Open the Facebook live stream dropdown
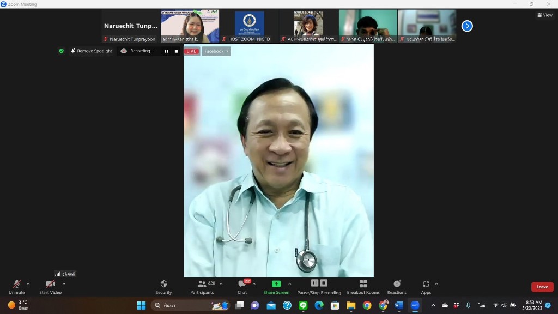This screenshot has height=314, width=558. coord(216,51)
